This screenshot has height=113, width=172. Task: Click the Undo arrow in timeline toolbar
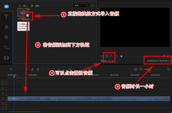coord(11,69)
